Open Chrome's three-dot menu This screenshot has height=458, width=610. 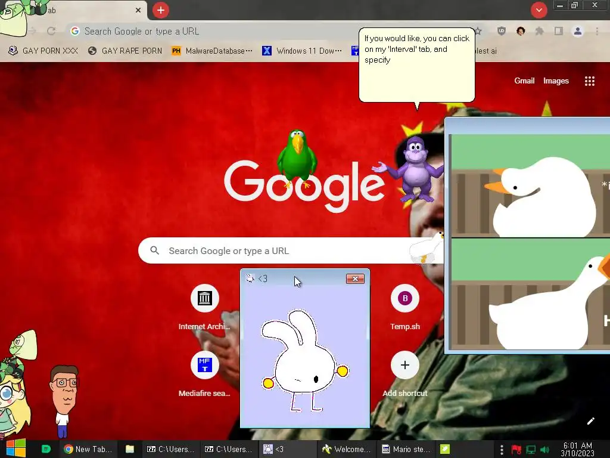coord(597,31)
